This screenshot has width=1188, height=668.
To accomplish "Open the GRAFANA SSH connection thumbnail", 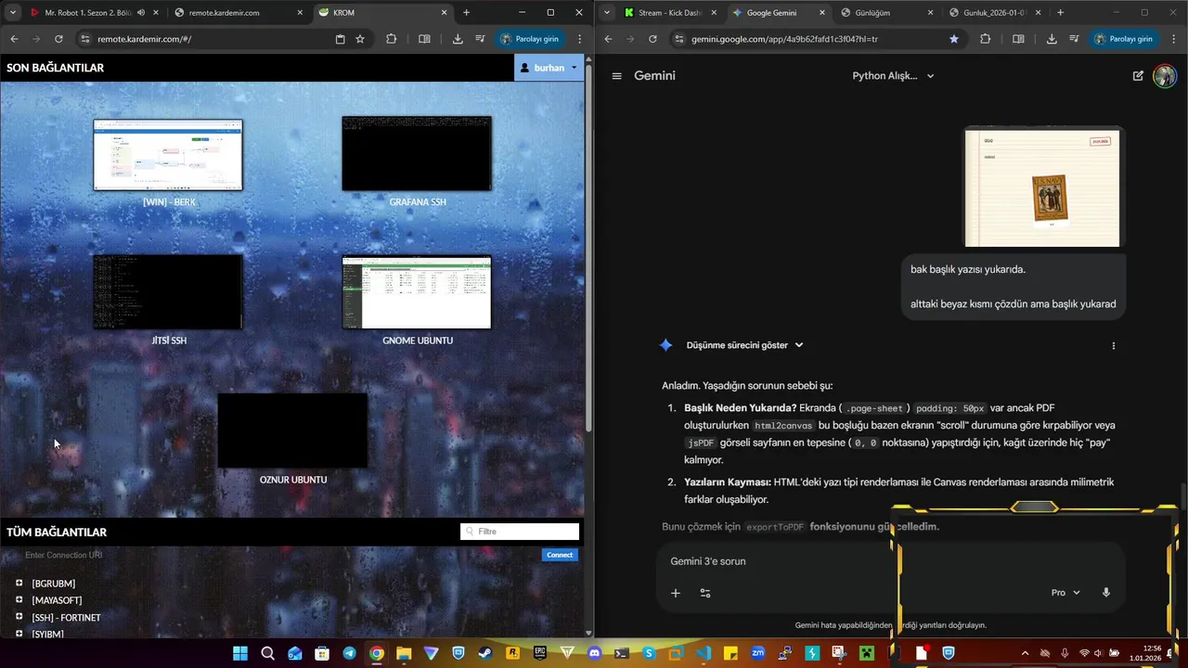I will pos(417,153).
